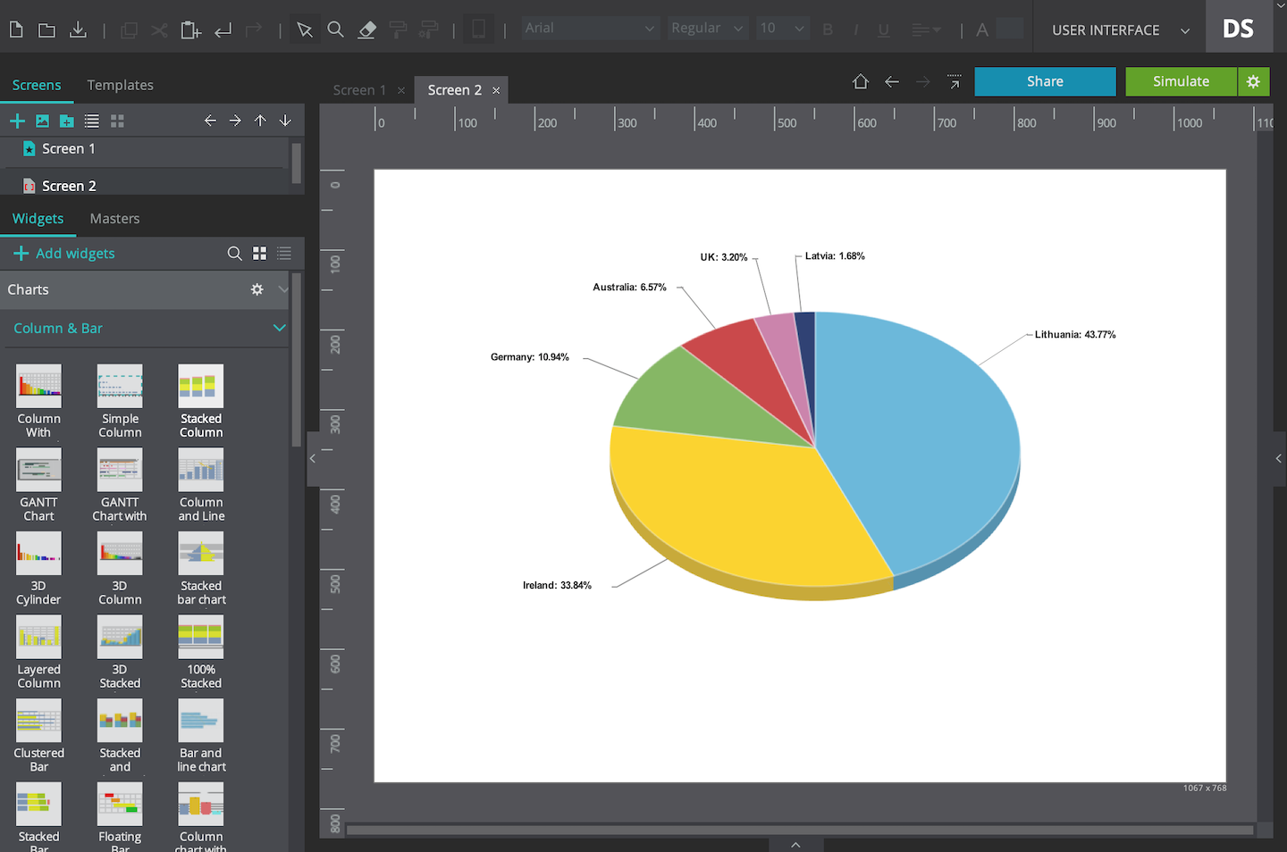Move screen right with arrow icon

[235, 121]
